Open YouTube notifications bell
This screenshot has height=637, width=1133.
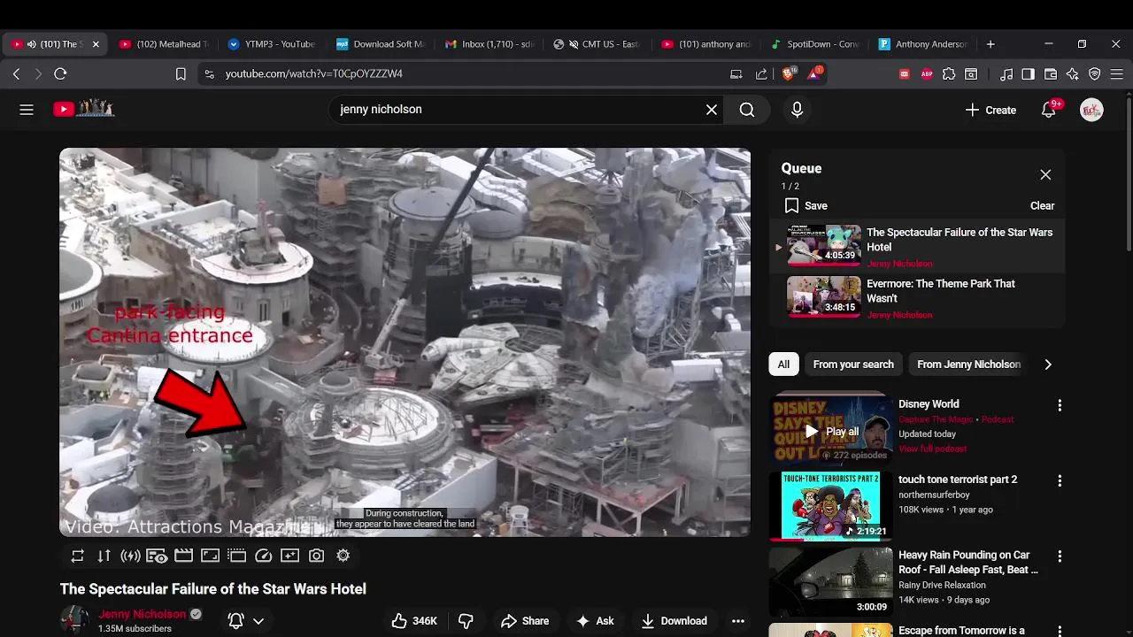[x=1049, y=110]
